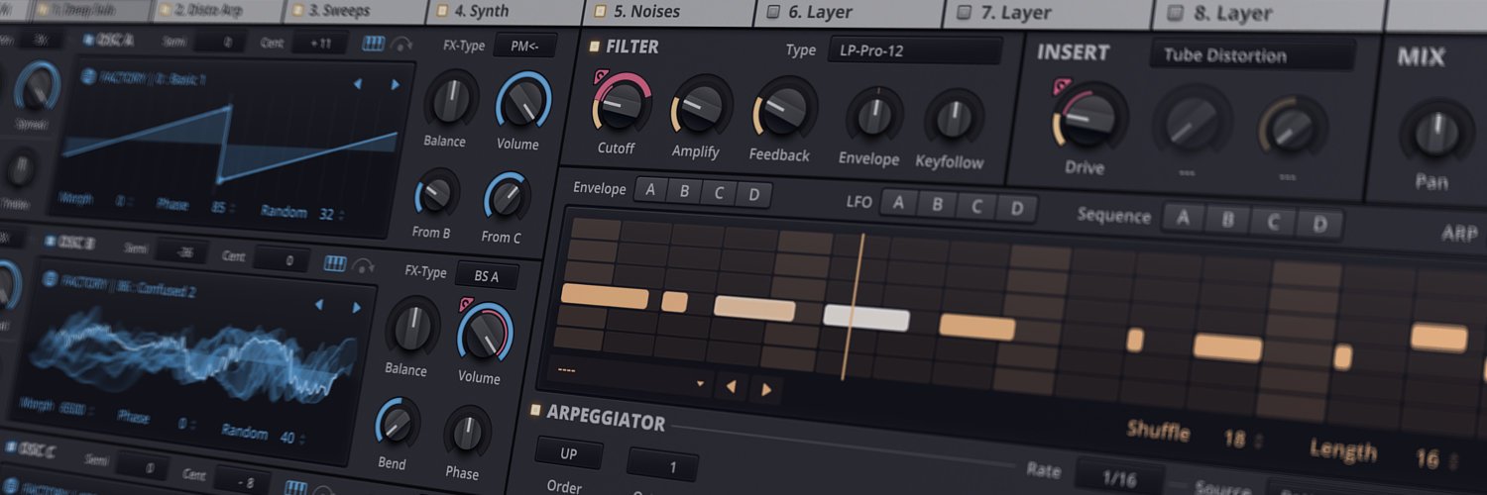Image resolution: width=1487 pixels, height=495 pixels.
Task: Select Envelope B button
Action: (684, 192)
